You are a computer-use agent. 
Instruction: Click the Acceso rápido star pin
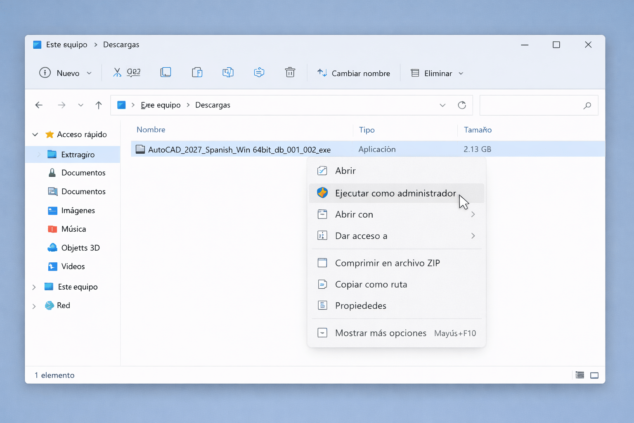tap(50, 134)
